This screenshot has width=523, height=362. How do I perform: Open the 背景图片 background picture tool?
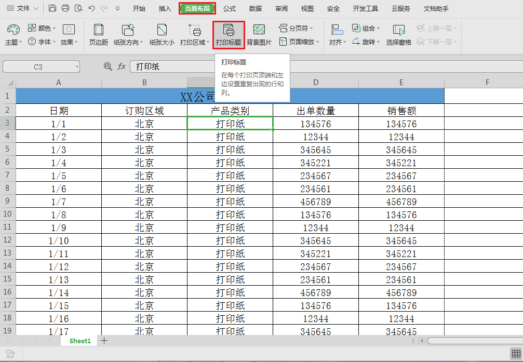(x=259, y=35)
